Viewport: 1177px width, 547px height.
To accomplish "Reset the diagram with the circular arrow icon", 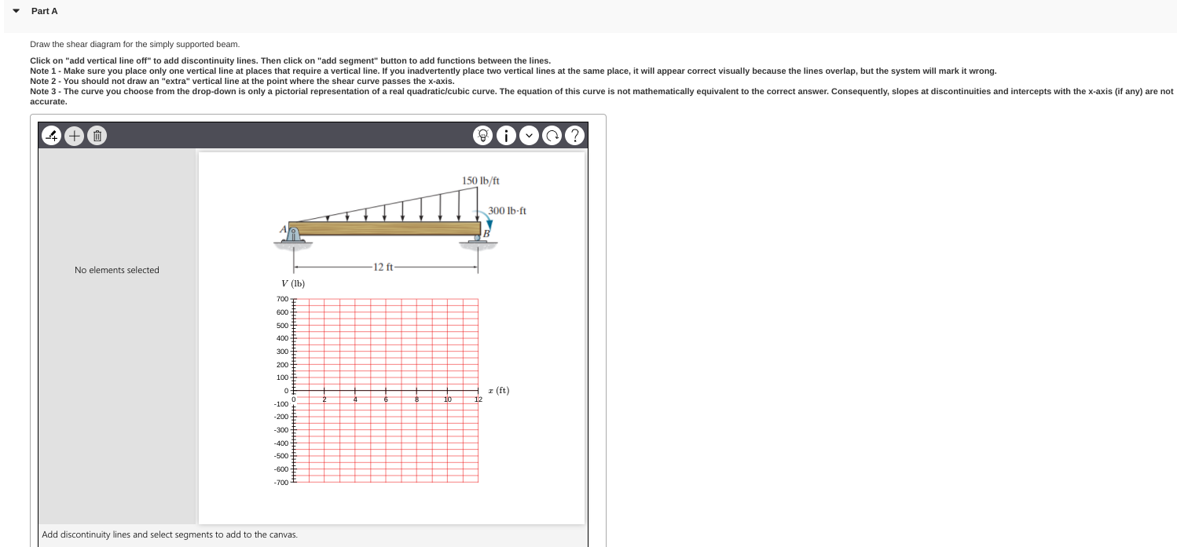I will point(552,135).
